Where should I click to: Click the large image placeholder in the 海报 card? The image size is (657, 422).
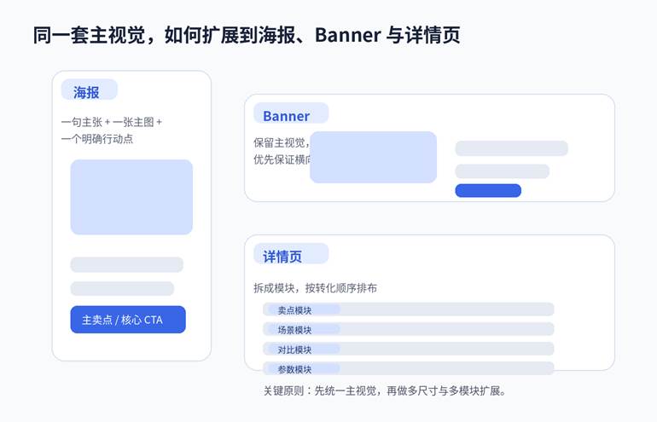pos(131,197)
